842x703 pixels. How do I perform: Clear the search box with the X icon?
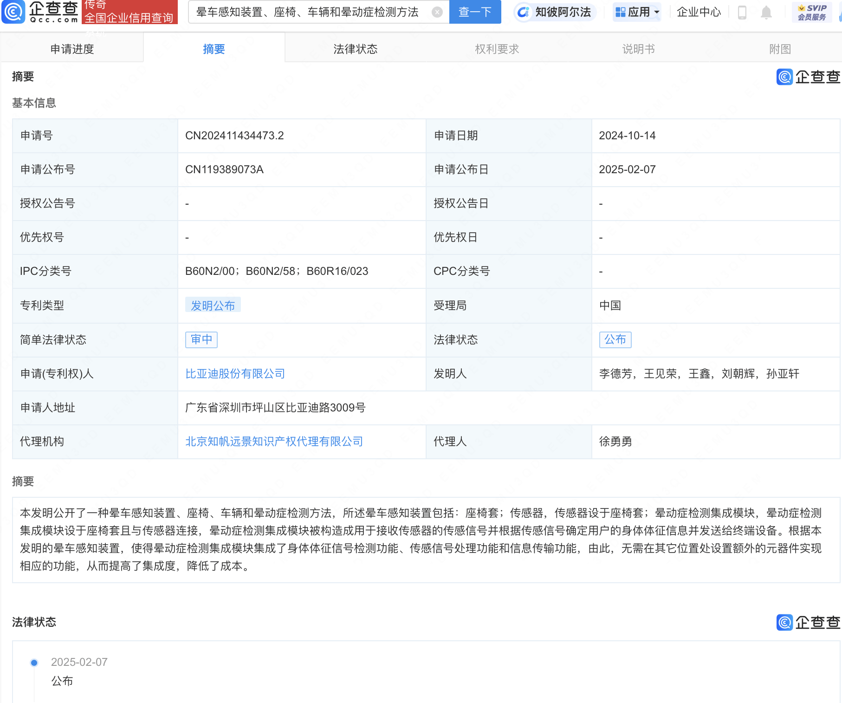[437, 12]
